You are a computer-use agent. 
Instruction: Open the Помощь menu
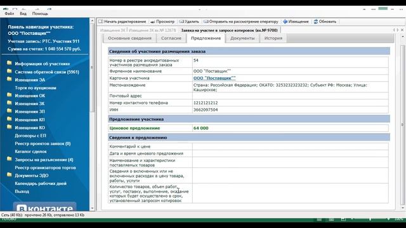pos(40,13)
